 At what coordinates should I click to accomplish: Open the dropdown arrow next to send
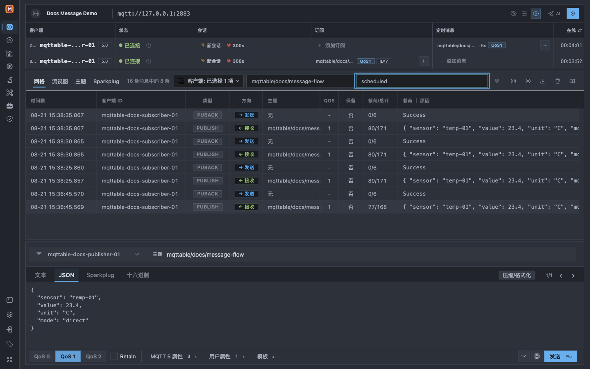point(524,356)
